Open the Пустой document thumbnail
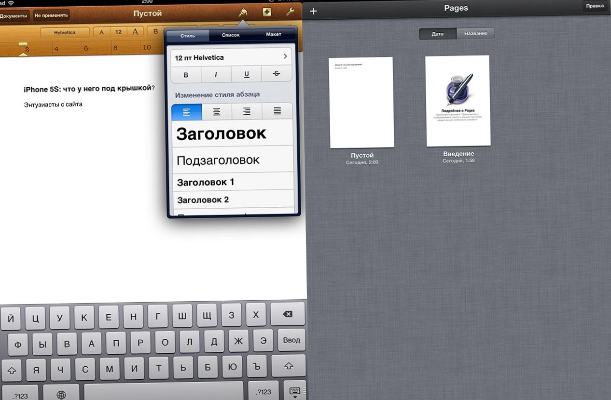The width and height of the screenshot is (611, 400). (x=361, y=102)
